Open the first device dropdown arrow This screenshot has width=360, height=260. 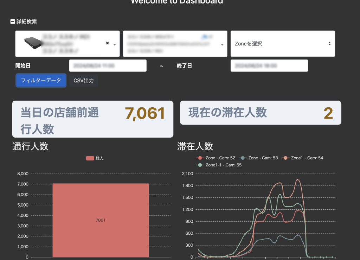tap(115, 44)
